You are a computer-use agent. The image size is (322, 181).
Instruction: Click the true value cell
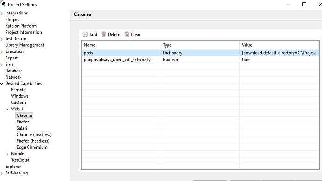pyautogui.click(x=279, y=60)
